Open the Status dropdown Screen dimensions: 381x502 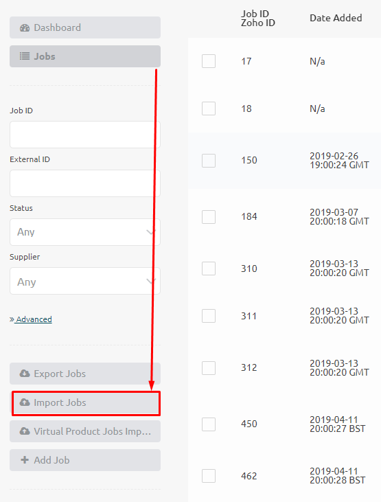click(x=85, y=232)
